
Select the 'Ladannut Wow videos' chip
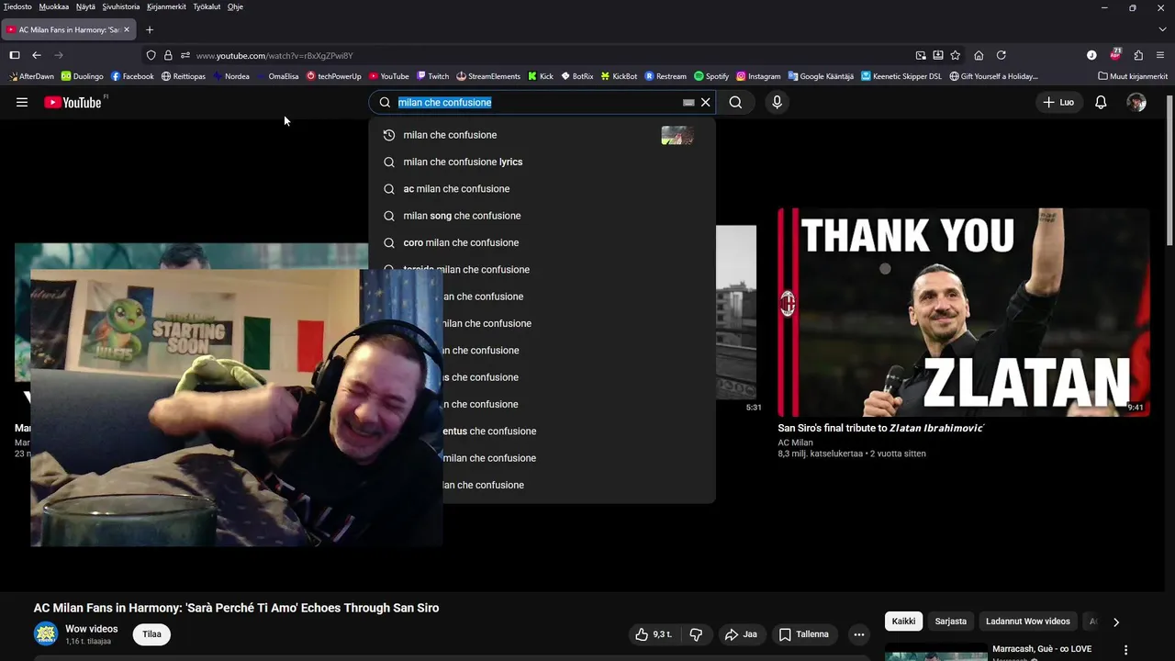pyautogui.click(x=1027, y=622)
